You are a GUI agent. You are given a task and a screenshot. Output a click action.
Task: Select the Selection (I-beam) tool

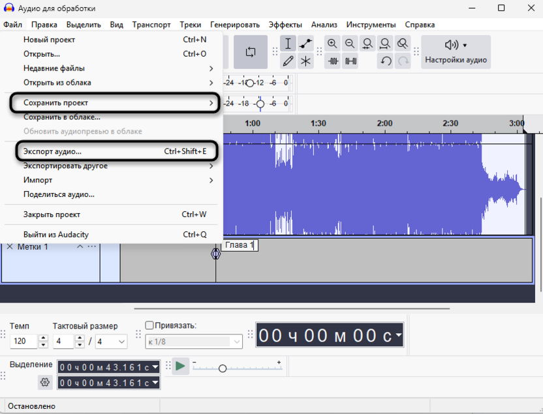(x=288, y=44)
